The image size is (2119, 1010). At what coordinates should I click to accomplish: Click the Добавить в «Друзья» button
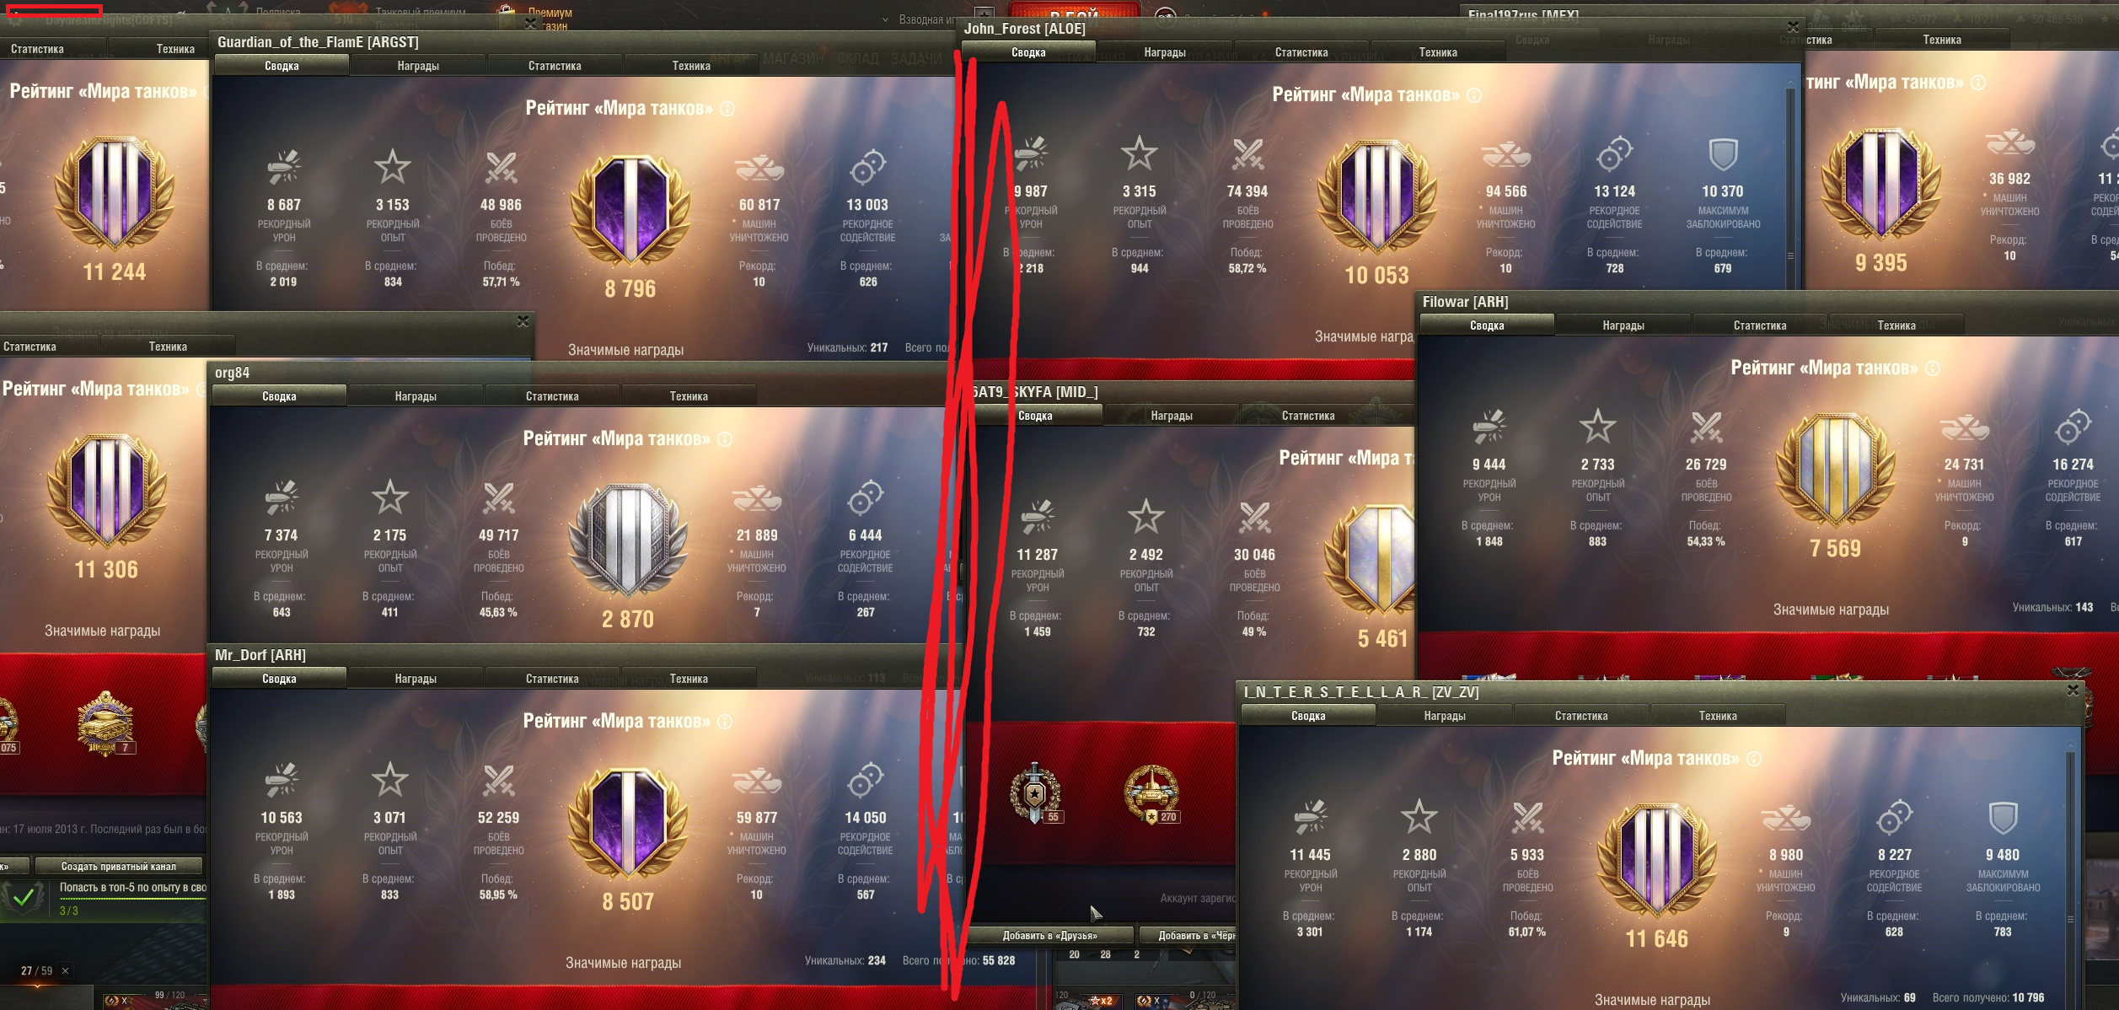(x=1050, y=935)
